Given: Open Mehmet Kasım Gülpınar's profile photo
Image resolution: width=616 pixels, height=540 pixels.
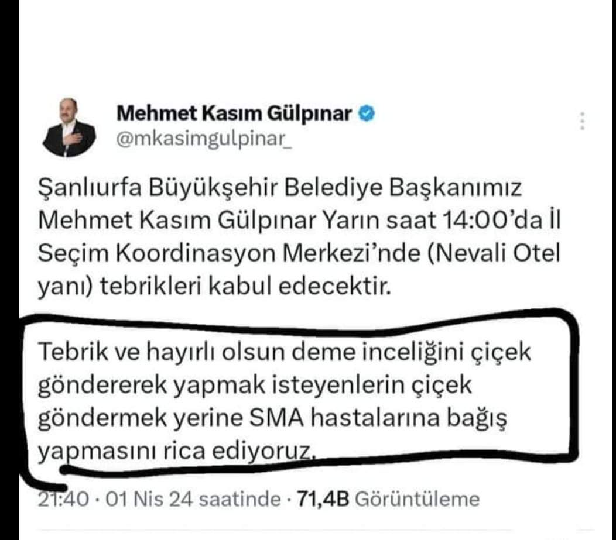Looking at the screenshot, I should point(69,128).
